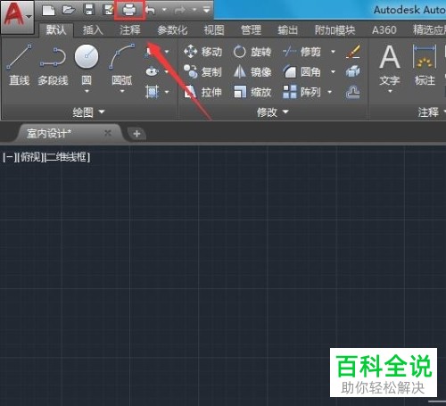Expand the 圆 circle options arrow
446x406 pixels.
coord(87,91)
